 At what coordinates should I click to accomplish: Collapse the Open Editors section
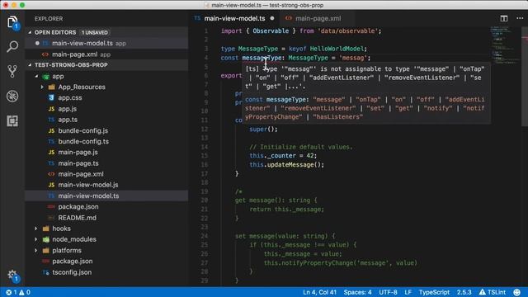[x=30, y=32]
